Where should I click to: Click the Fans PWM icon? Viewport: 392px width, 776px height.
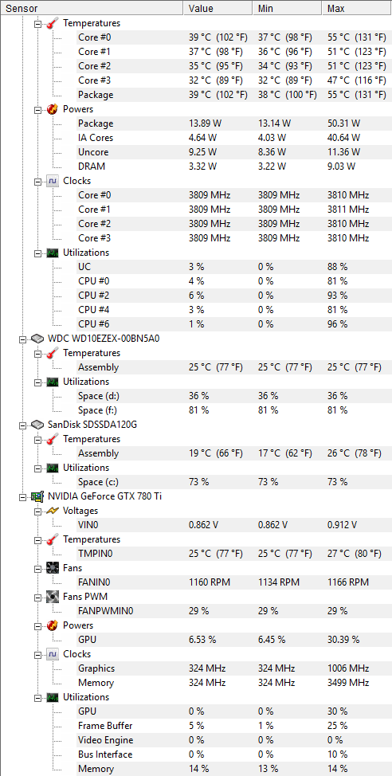point(53,597)
